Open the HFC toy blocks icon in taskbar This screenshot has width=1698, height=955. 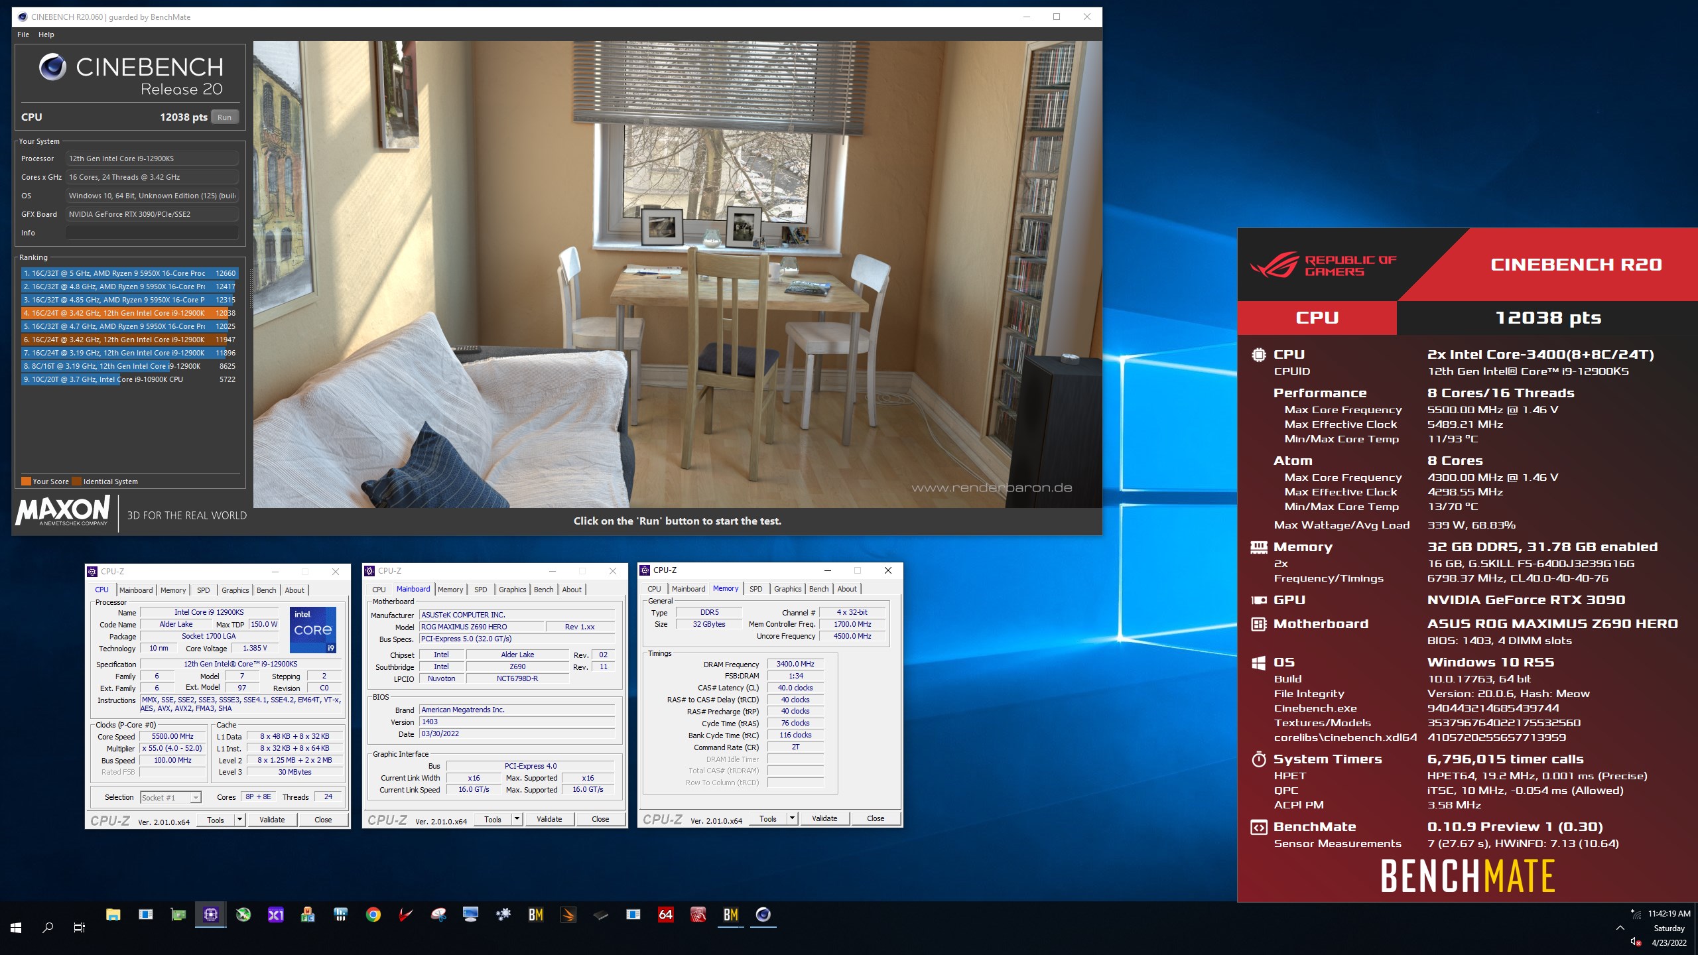pyautogui.click(x=308, y=915)
